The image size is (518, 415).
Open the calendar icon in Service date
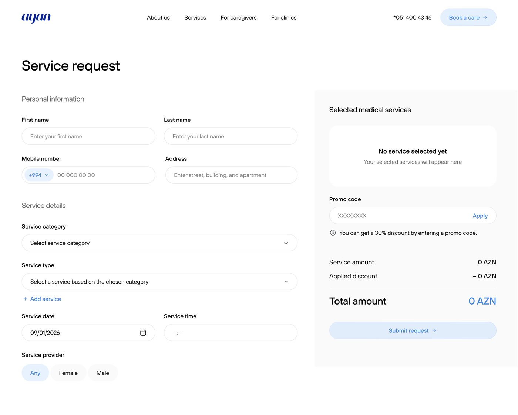tap(143, 333)
